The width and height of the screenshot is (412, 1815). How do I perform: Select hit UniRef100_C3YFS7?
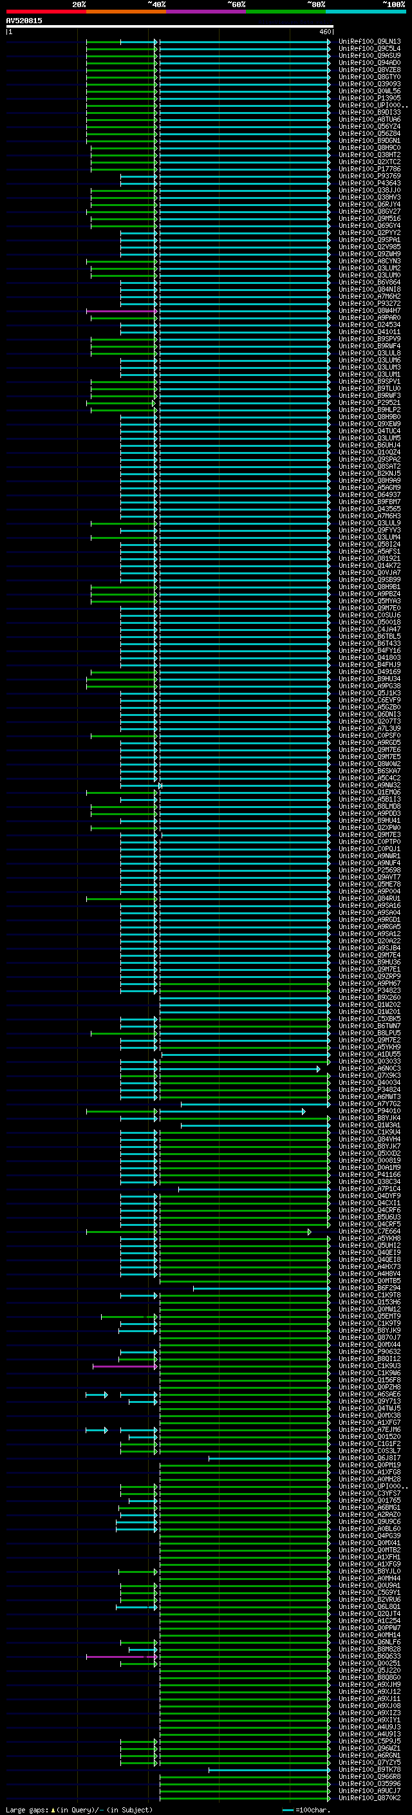tap(369, 1492)
